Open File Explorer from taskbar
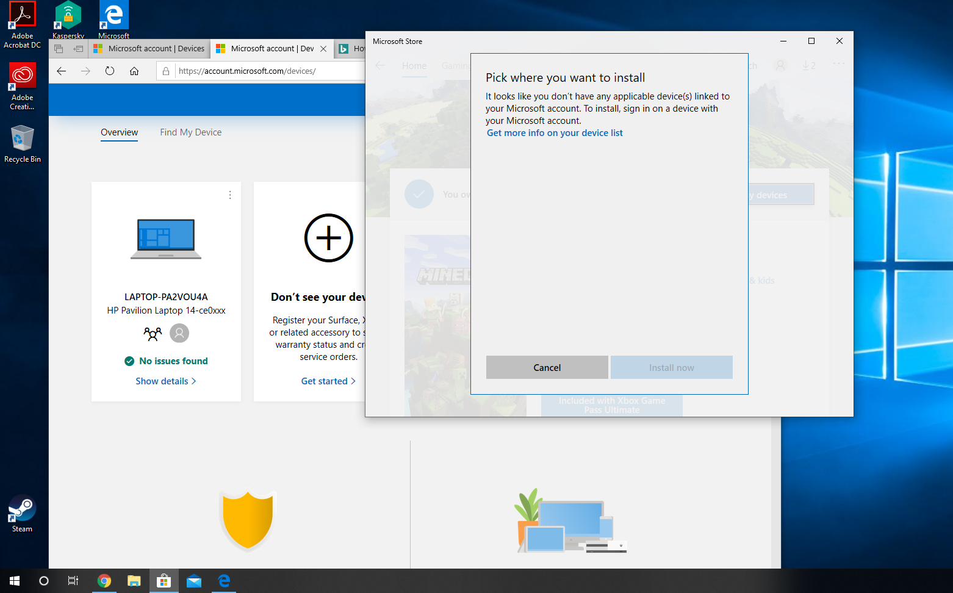 [134, 581]
